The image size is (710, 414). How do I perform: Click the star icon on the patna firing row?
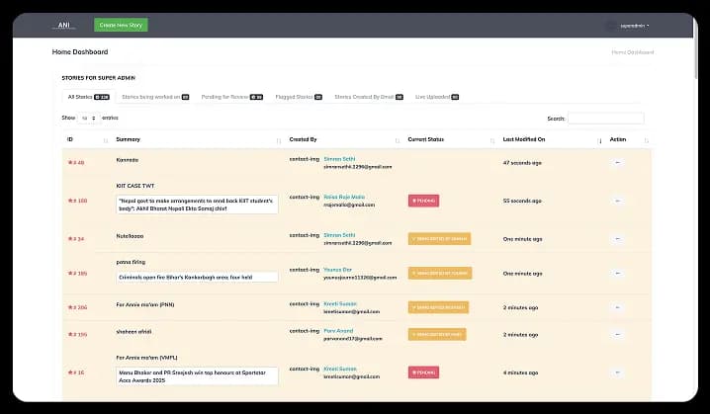point(70,273)
